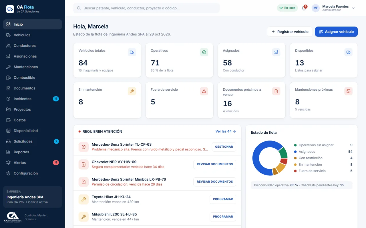The width and height of the screenshot is (366, 228).
Task: Open Vehículos in the sidebar
Action: coord(33,35)
